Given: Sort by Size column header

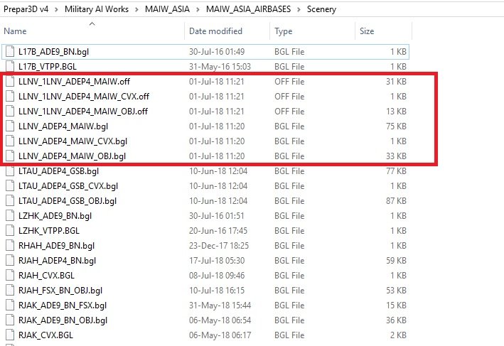Looking at the screenshot, I should tap(367, 31).
